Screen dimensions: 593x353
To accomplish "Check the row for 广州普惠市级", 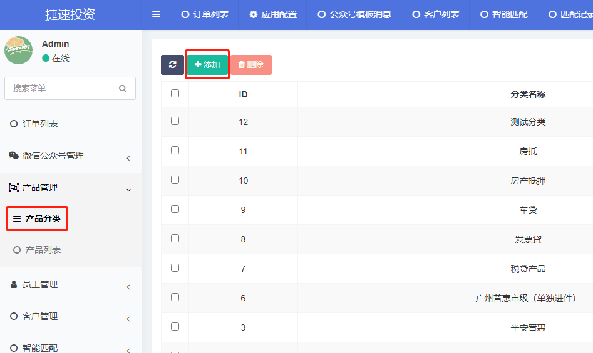I will pos(175,297).
